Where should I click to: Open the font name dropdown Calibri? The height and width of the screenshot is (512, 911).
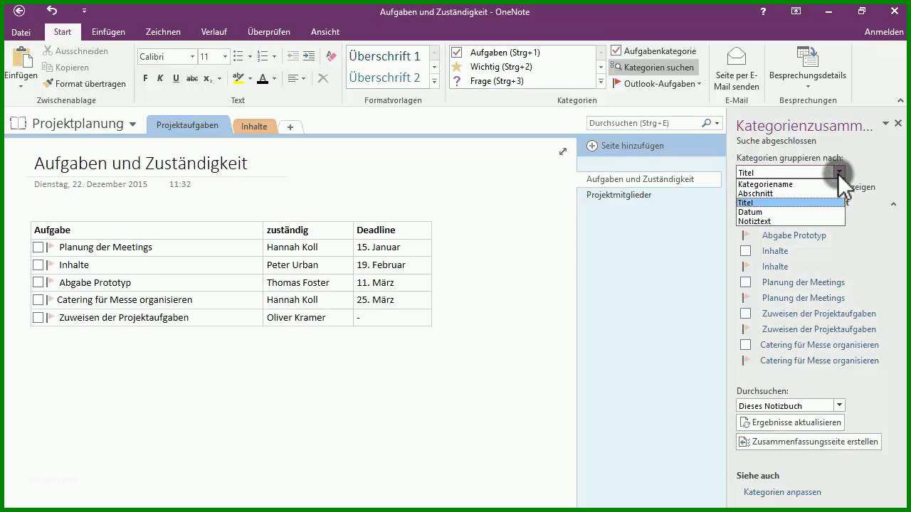(x=192, y=57)
